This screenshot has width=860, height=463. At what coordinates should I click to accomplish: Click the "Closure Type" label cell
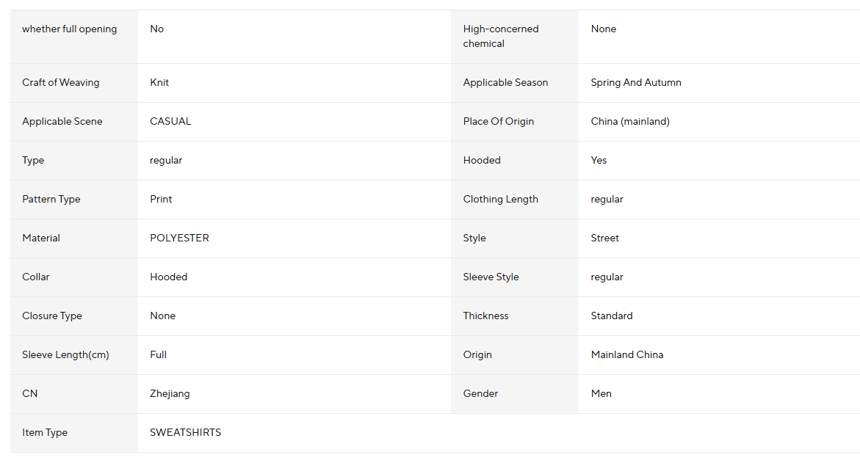click(52, 316)
